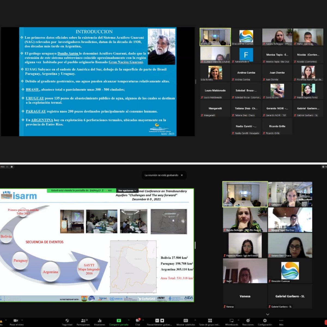Dismiss the 'La reunión se está grabando' notice
The height and width of the screenshot is (327, 327).
coord(182,175)
